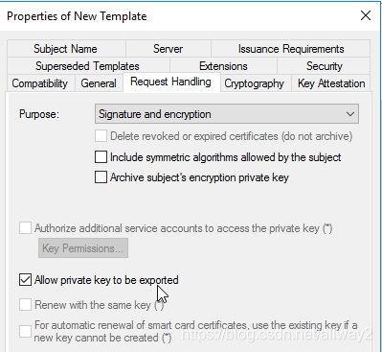Check Archive subject's encryption private key
This screenshot has height=352, width=382.
pos(101,177)
